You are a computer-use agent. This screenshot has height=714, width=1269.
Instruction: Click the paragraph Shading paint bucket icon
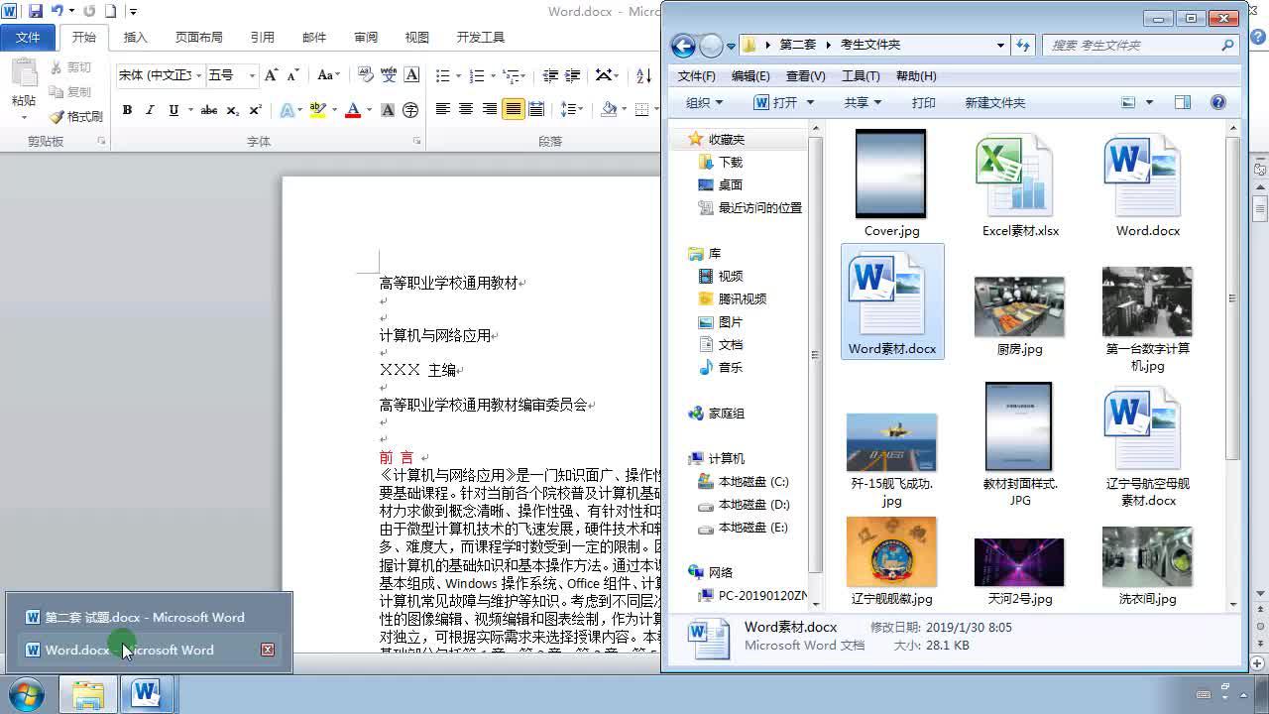(609, 109)
